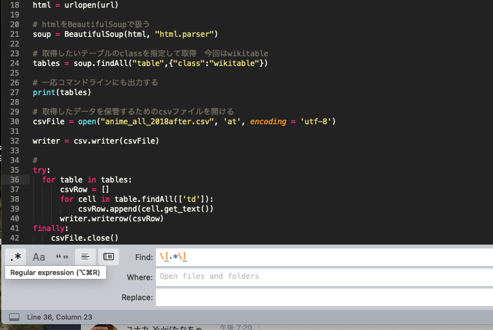The width and height of the screenshot is (493, 330).
Task: Toggle whole word matching quotes icon
Action: 62,257
